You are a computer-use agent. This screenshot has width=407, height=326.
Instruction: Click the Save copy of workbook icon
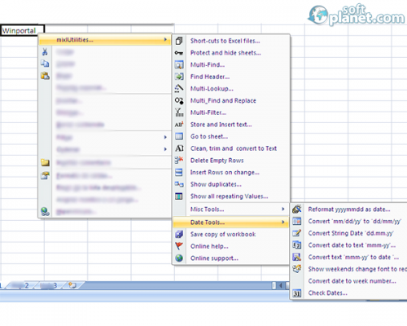click(x=179, y=234)
